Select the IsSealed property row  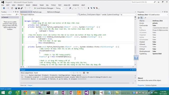[x=153, y=42]
